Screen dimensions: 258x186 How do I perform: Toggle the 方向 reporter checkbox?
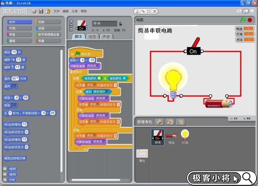pyautogui.click(x=5, y=179)
